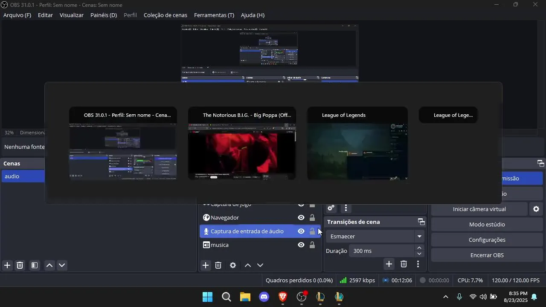The image size is (546, 307).
Task: Enable Modo estúdio
Action: click(487, 224)
